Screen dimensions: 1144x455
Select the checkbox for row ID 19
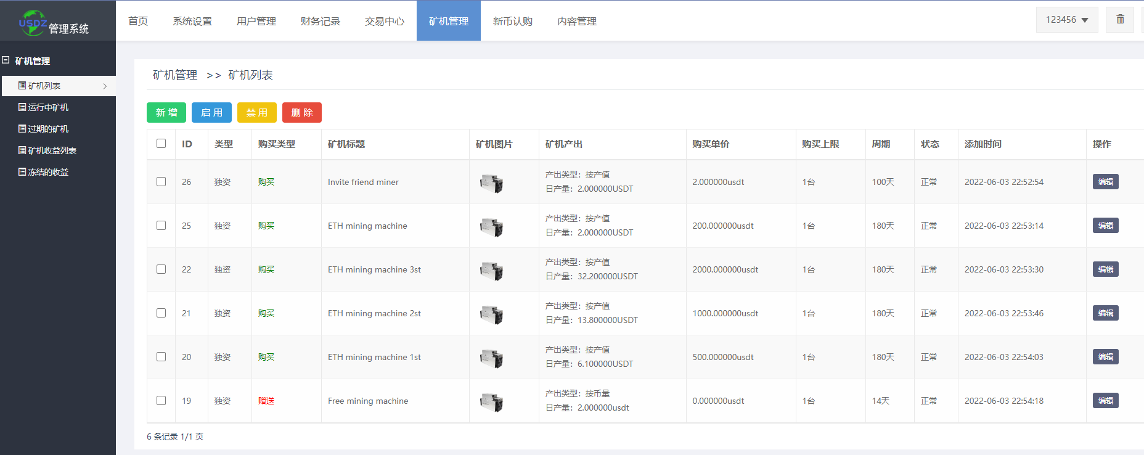tap(161, 401)
